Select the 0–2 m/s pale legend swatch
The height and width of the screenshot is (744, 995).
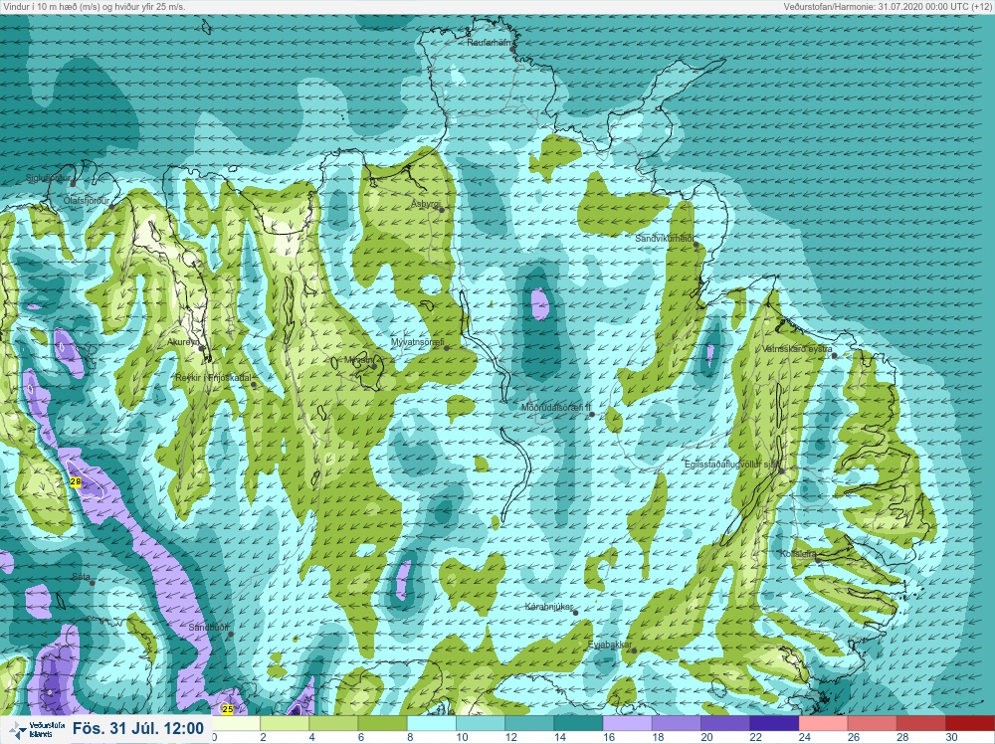tap(236, 723)
